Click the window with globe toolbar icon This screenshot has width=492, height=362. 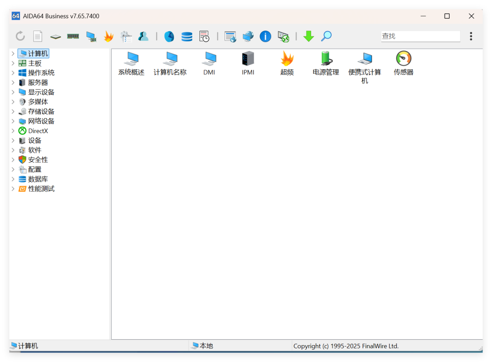[x=231, y=36]
